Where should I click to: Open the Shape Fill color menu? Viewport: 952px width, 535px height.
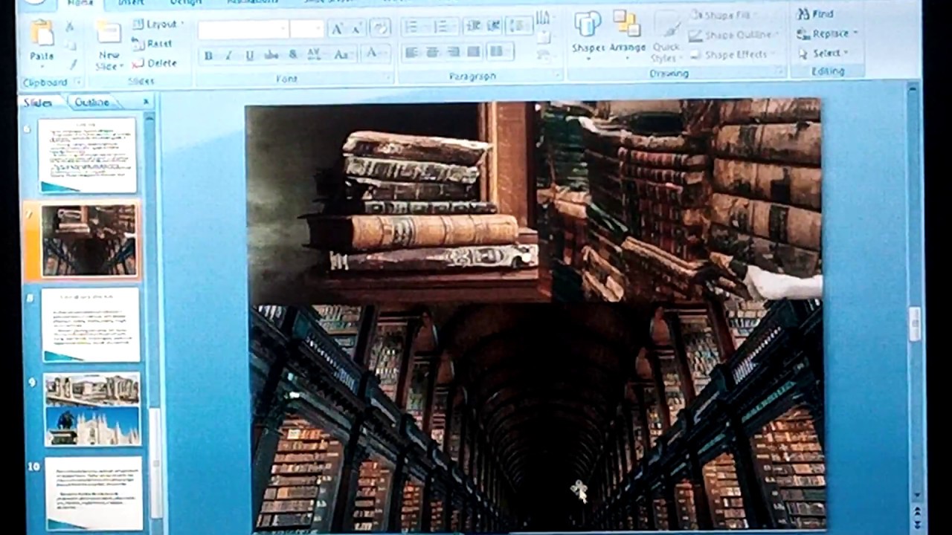coord(721,15)
